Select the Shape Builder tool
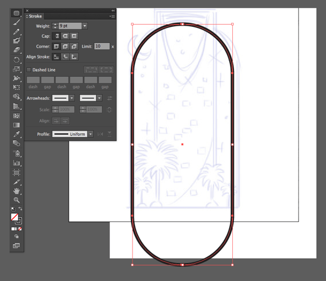 [x=17, y=97]
